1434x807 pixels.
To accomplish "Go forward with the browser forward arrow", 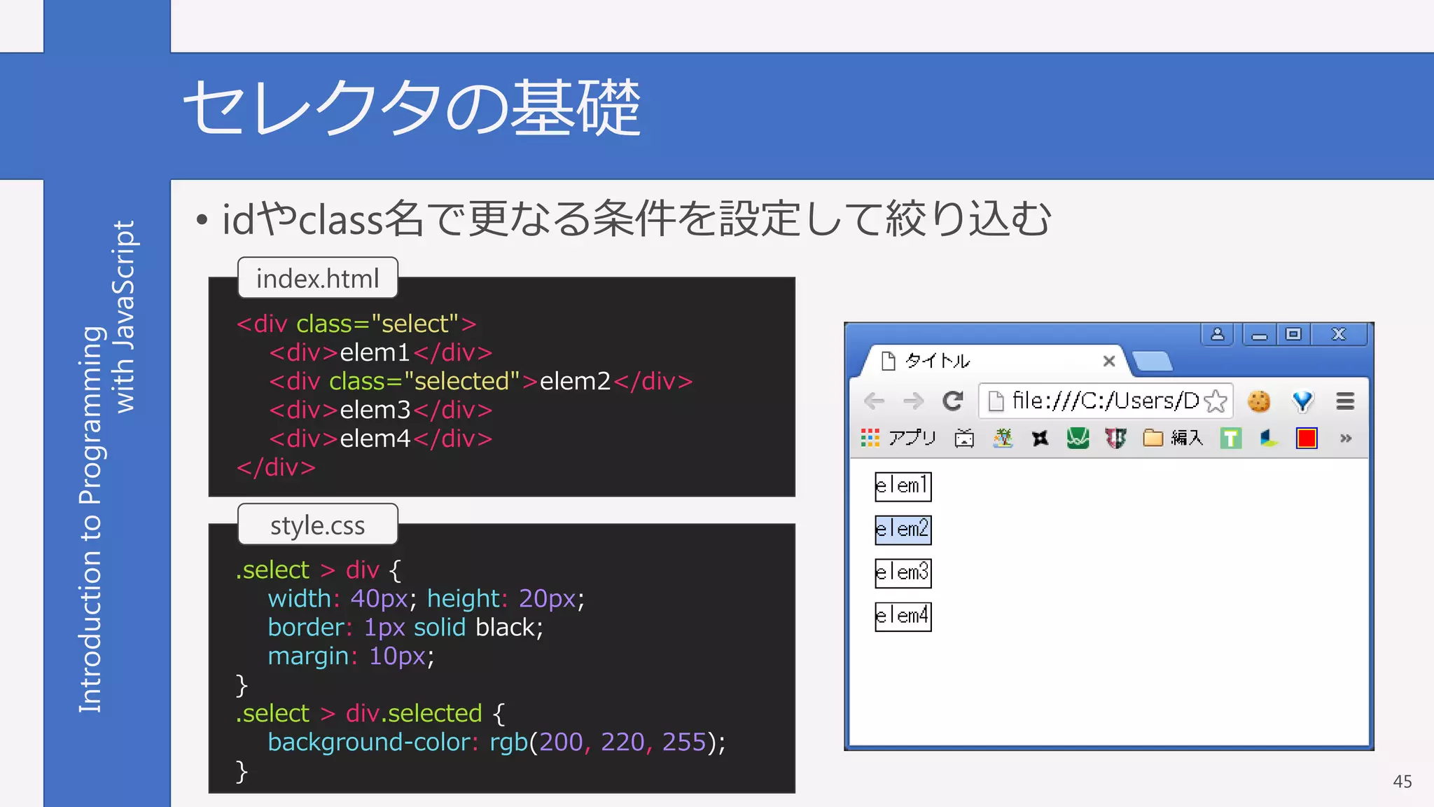I will point(913,401).
